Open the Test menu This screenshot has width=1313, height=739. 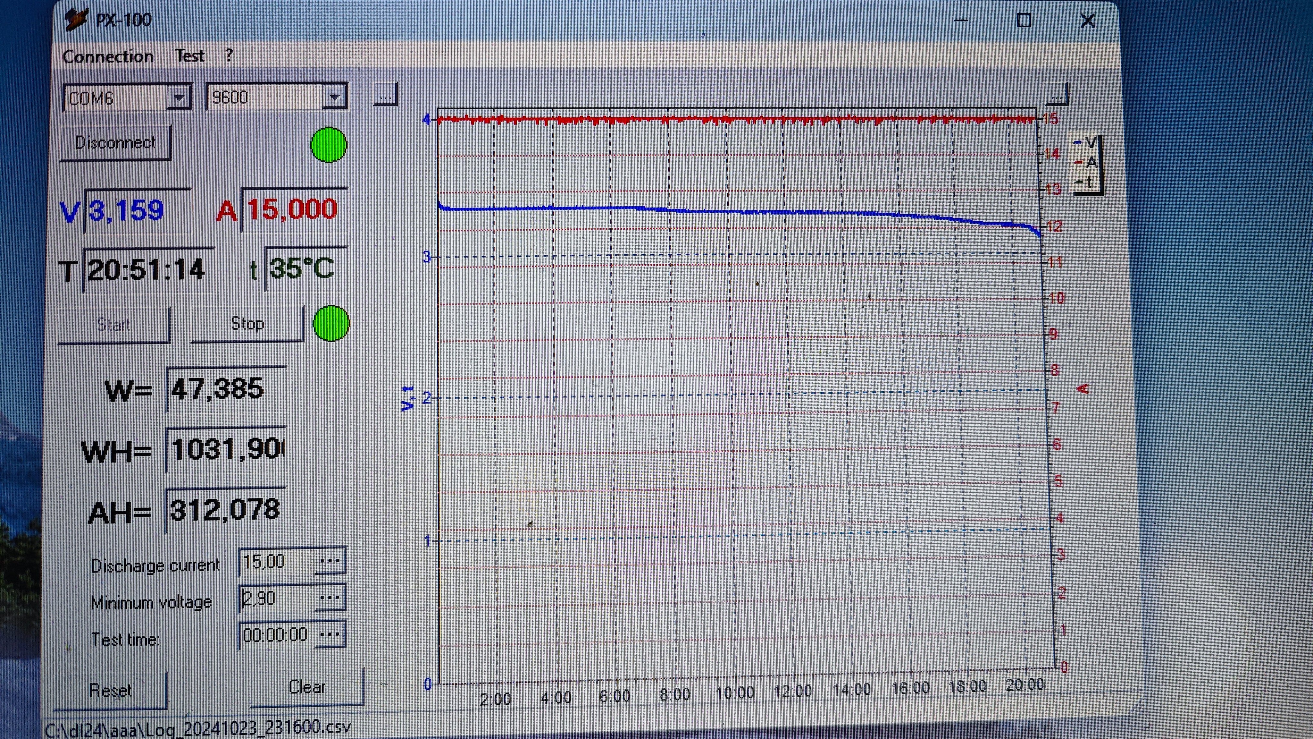pyautogui.click(x=190, y=55)
